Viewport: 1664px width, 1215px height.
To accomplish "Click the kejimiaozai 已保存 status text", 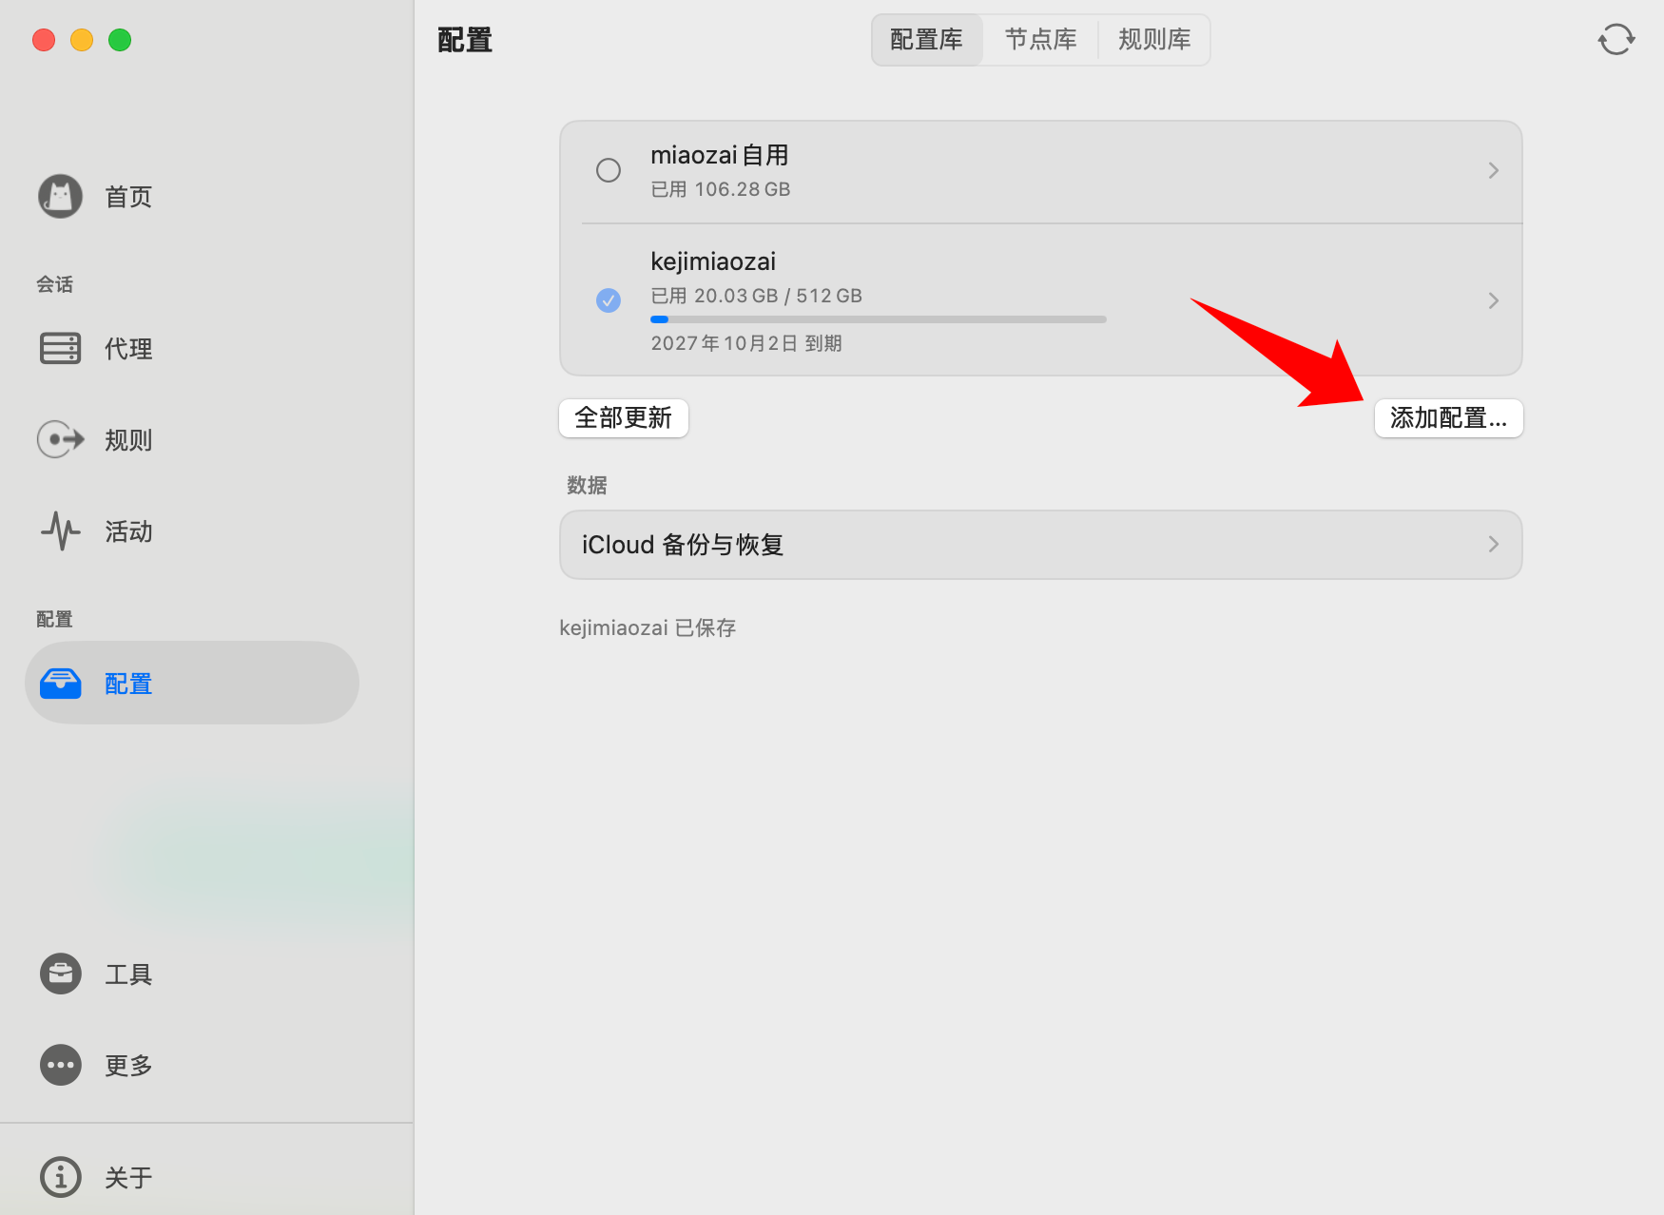I will [x=648, y=627].
